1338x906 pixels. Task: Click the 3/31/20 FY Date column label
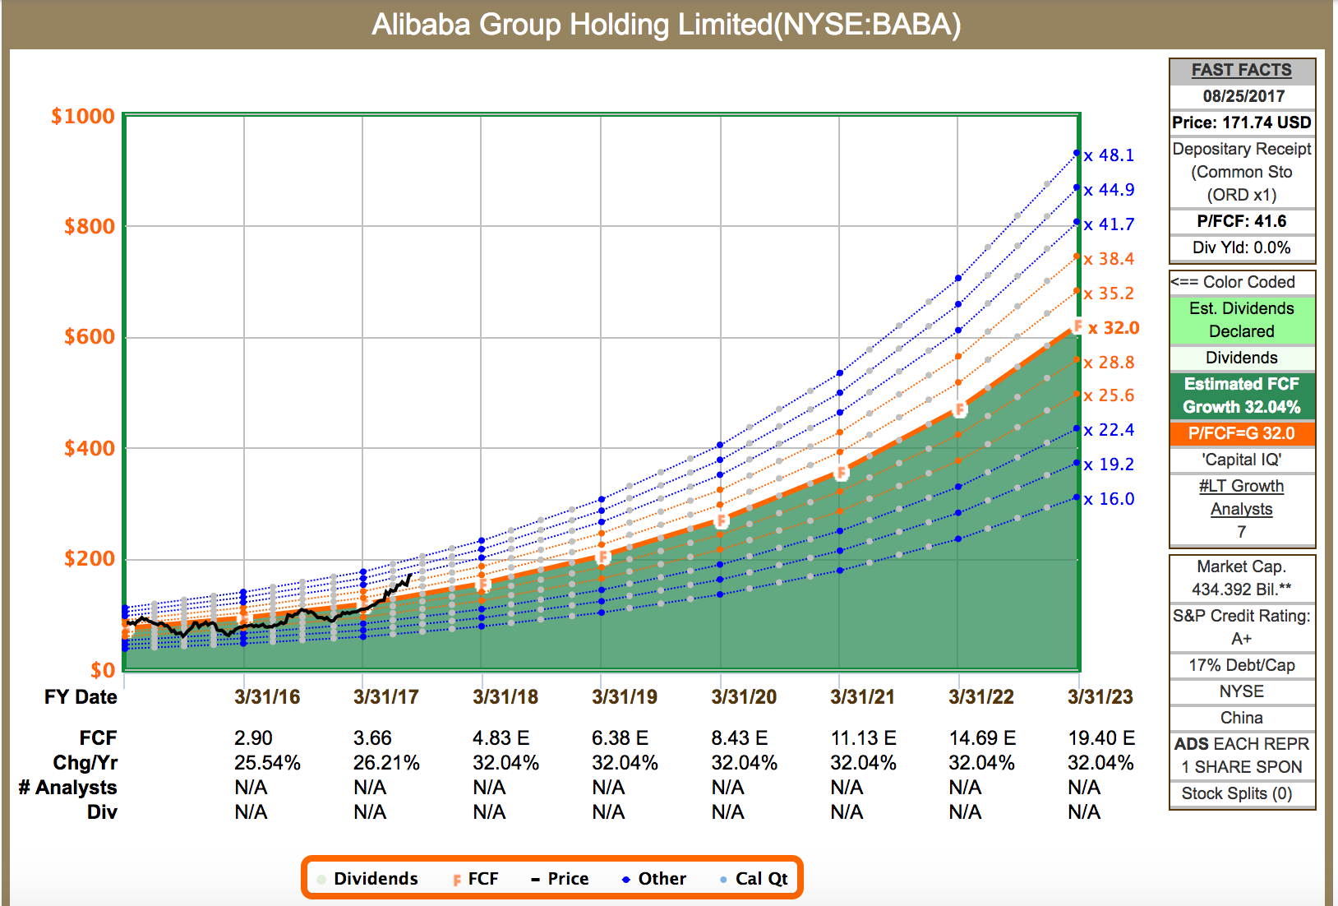pos(745,696)
